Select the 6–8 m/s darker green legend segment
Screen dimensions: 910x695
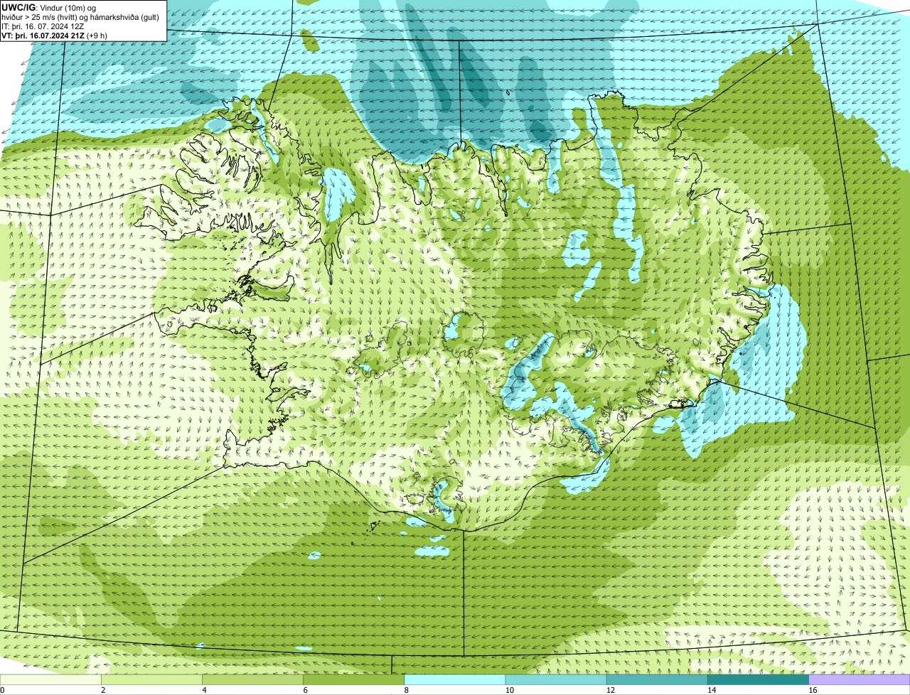(354, 679)
